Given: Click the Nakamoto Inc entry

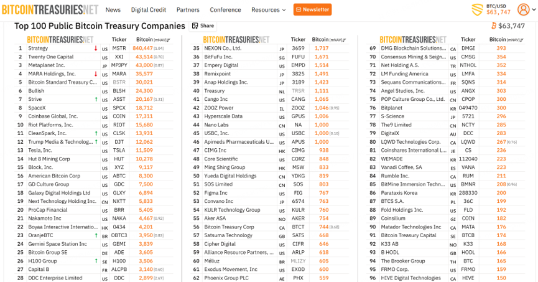Looking at the screenshot, I should tap(45, 219).
